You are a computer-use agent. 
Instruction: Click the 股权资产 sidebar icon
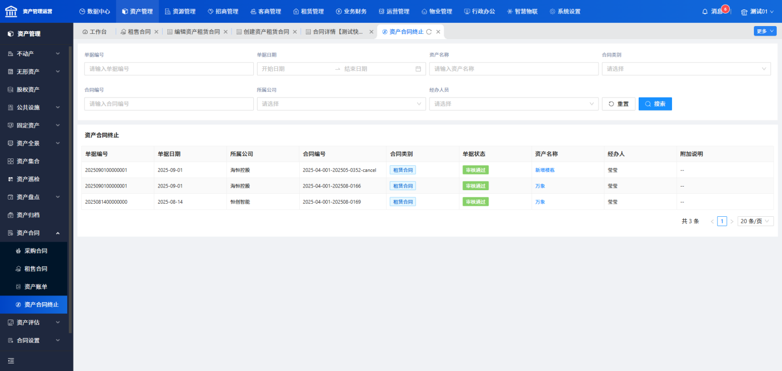tap(11, 90)
